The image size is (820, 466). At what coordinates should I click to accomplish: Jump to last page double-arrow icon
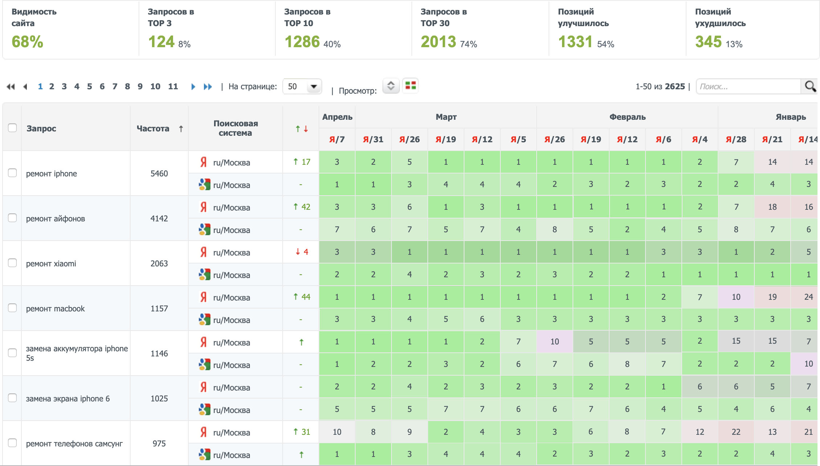pos(208,87)
